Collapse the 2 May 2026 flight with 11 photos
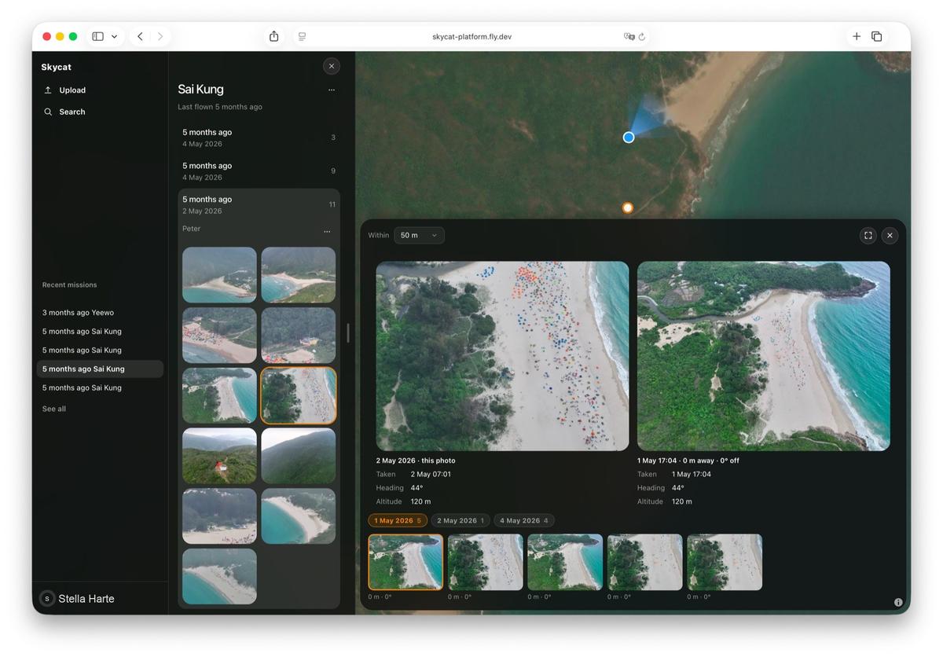This screenshot has width=943, height=657. (x=259, y=205)
